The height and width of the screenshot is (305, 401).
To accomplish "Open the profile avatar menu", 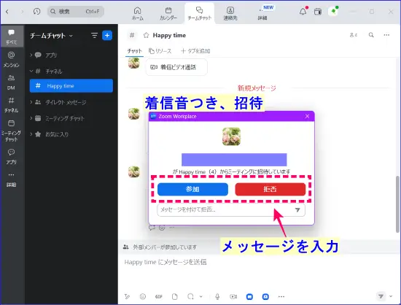I will (333, 12).
